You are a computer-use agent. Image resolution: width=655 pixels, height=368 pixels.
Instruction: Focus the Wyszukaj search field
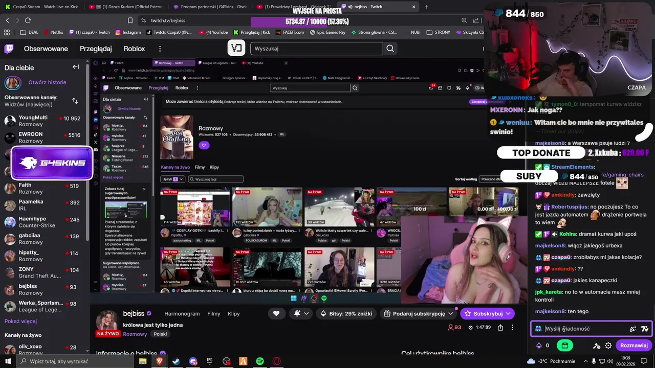pos(316,49)
